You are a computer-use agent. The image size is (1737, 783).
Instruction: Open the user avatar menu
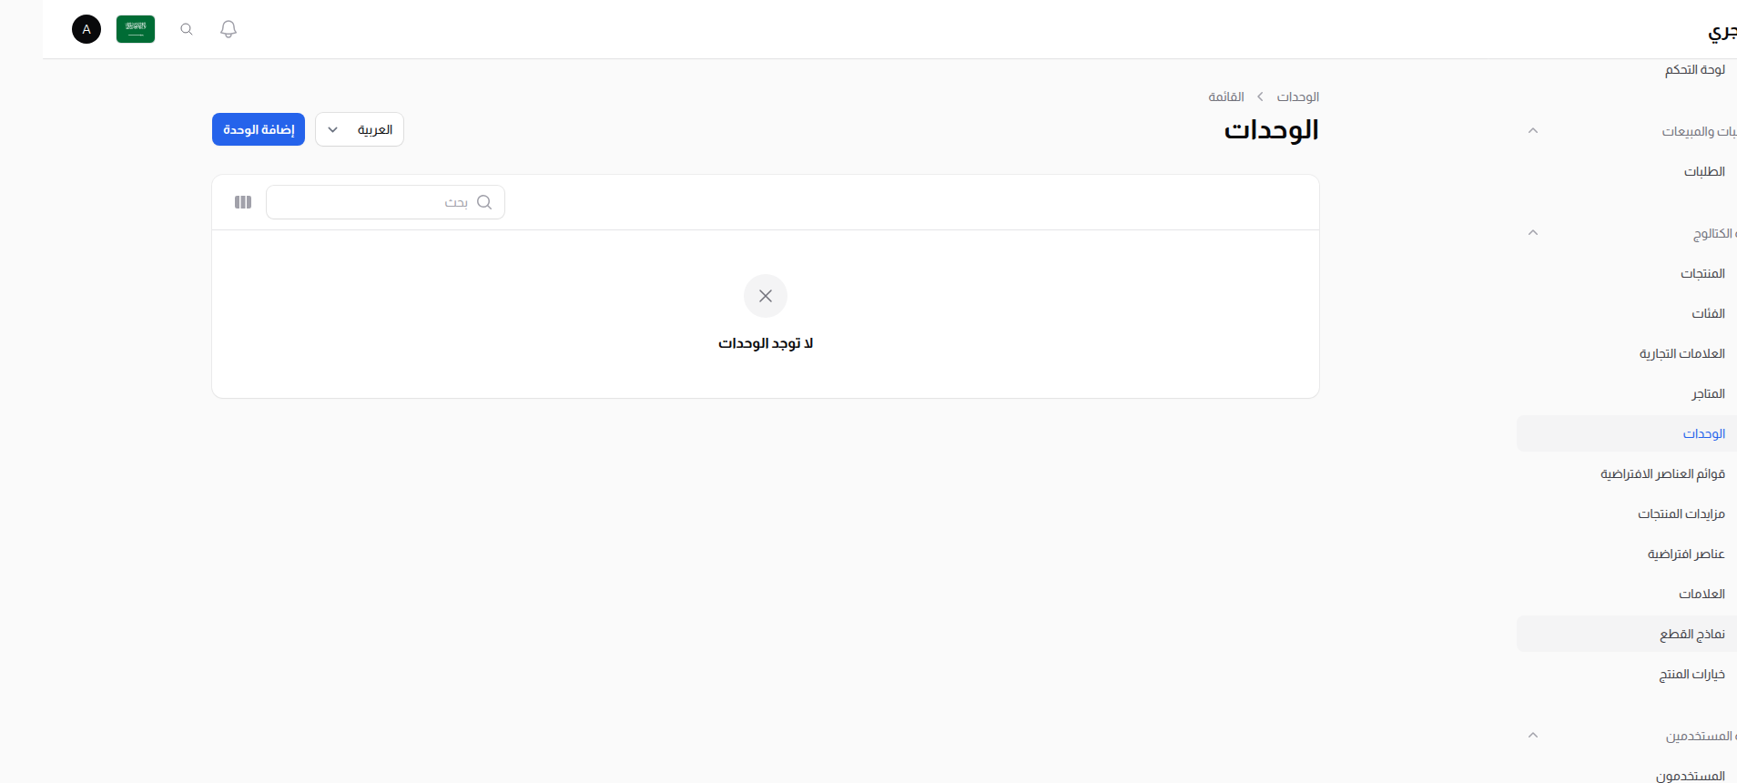pyautogui.click(x=86, y=29)
